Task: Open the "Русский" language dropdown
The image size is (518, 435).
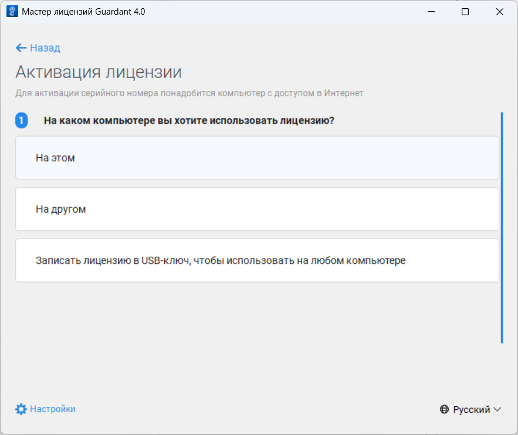Action: (471, 410)
